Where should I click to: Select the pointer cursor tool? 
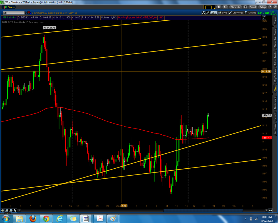pyautogui.click(x=15, y=210)
